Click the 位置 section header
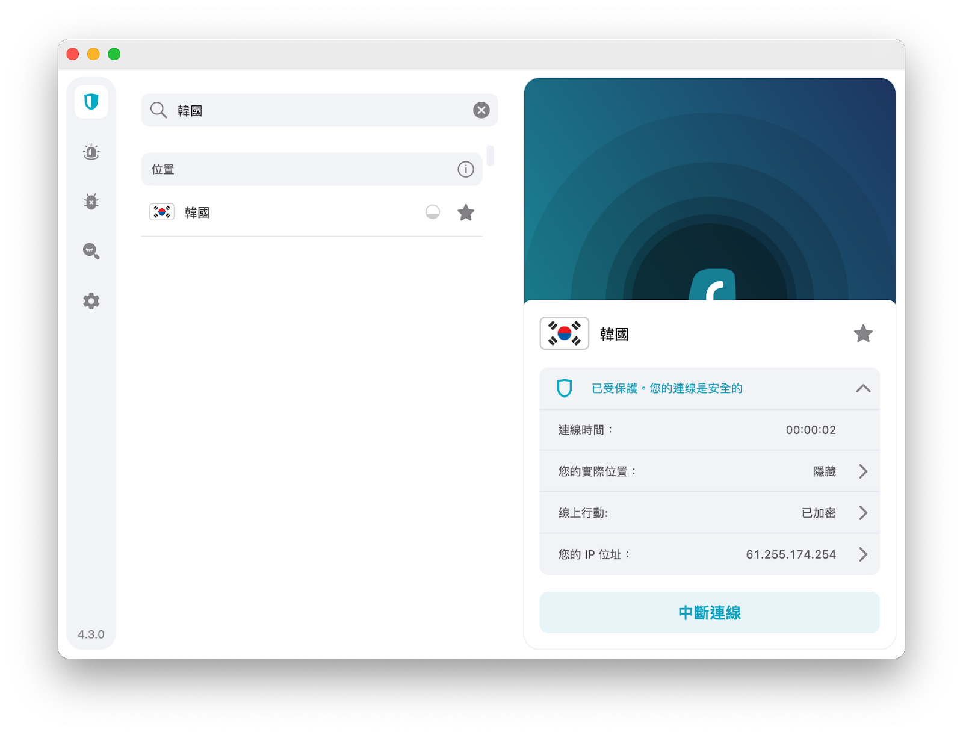Viewport: 963px width, 735px height. point(312,169)
